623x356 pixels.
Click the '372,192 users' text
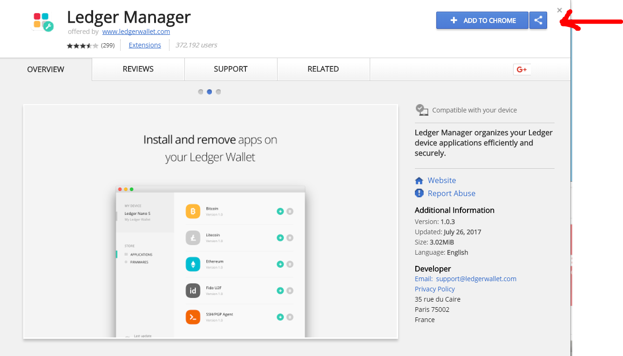(196, 45)
